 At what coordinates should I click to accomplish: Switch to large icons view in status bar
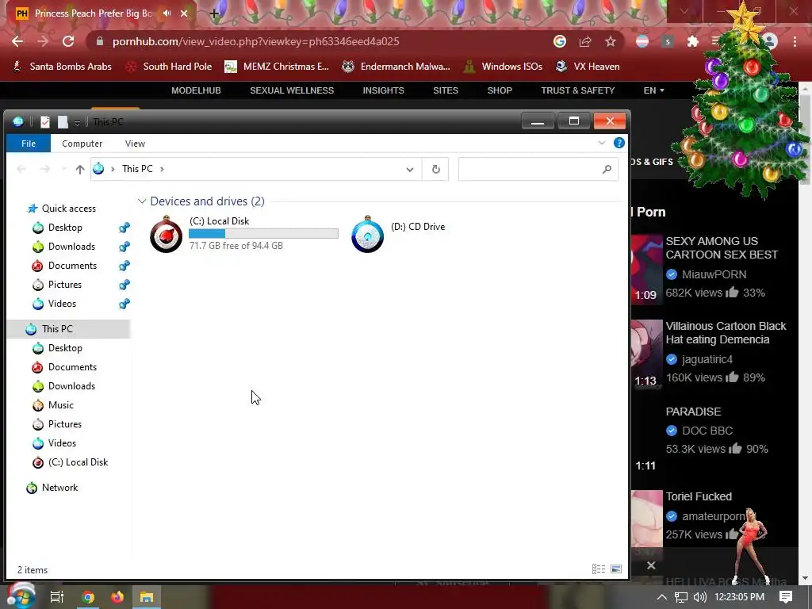[x=616, y=569]
